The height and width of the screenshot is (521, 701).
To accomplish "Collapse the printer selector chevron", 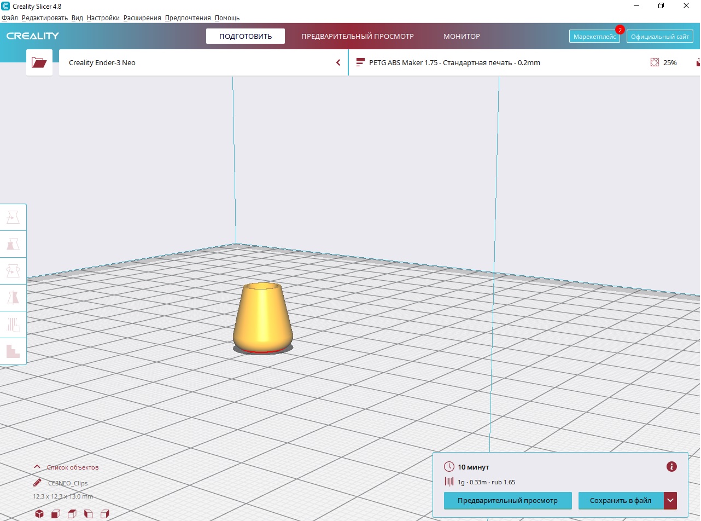I will [338, 62].
